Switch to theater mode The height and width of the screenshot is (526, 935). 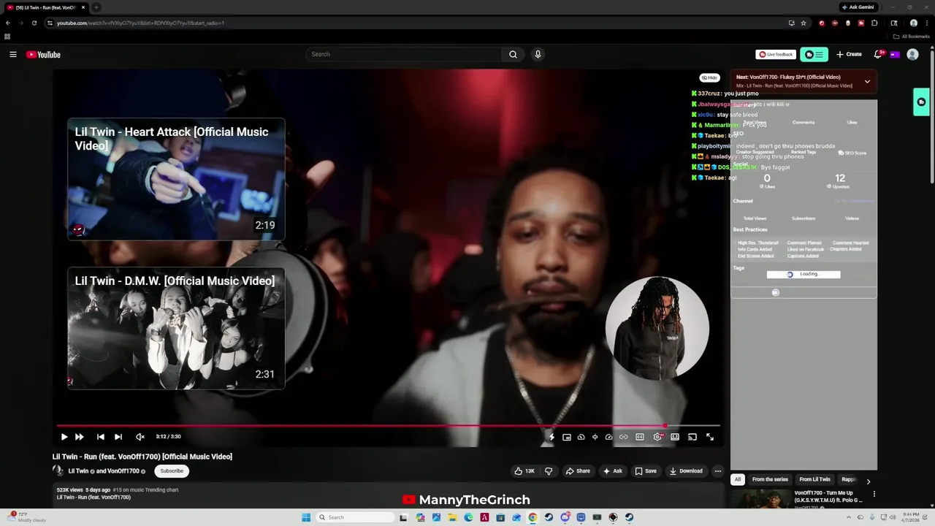pos(675,437)
